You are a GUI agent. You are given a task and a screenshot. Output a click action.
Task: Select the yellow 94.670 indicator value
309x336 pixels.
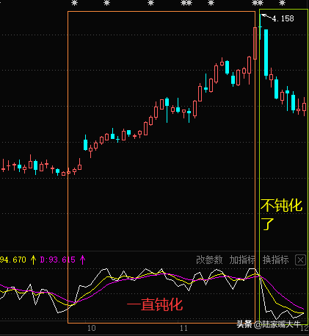(x=13, y=260)
